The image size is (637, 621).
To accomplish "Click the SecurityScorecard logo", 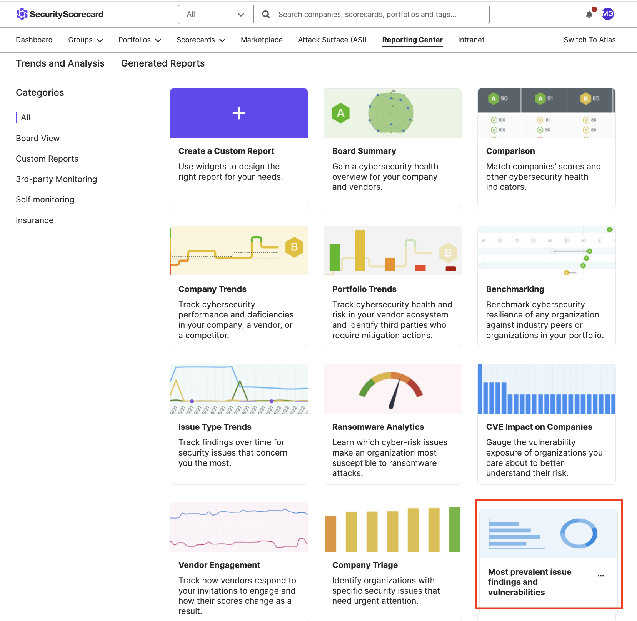I will [60, 14].
